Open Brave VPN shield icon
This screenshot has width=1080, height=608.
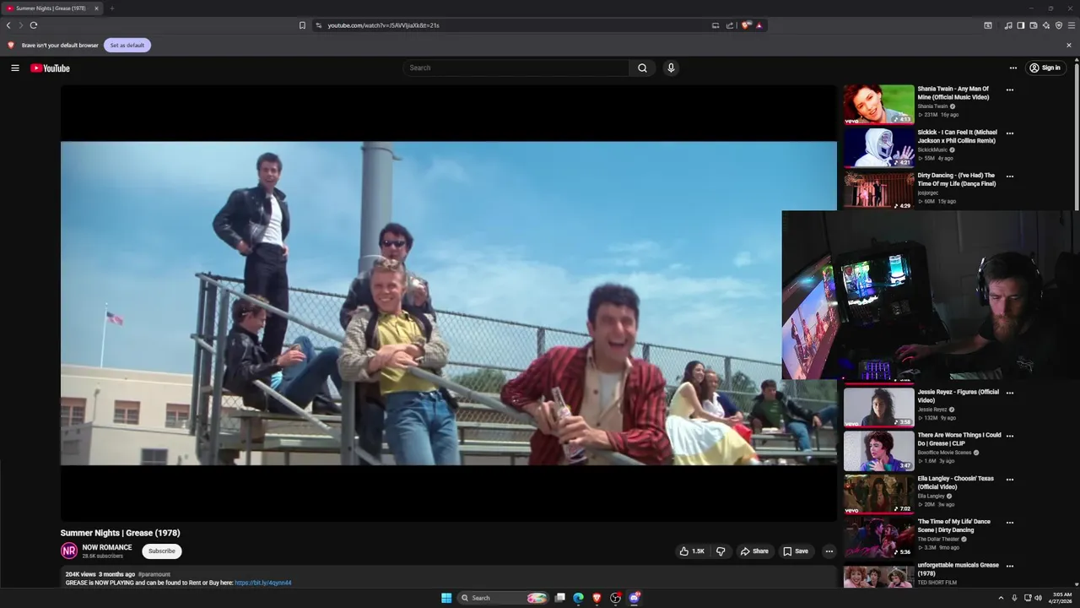1059,25
